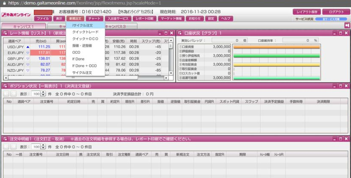Click the ログアウト button
Screen dimensions: 351x178
pyautogui.click(x=336, y=12)
